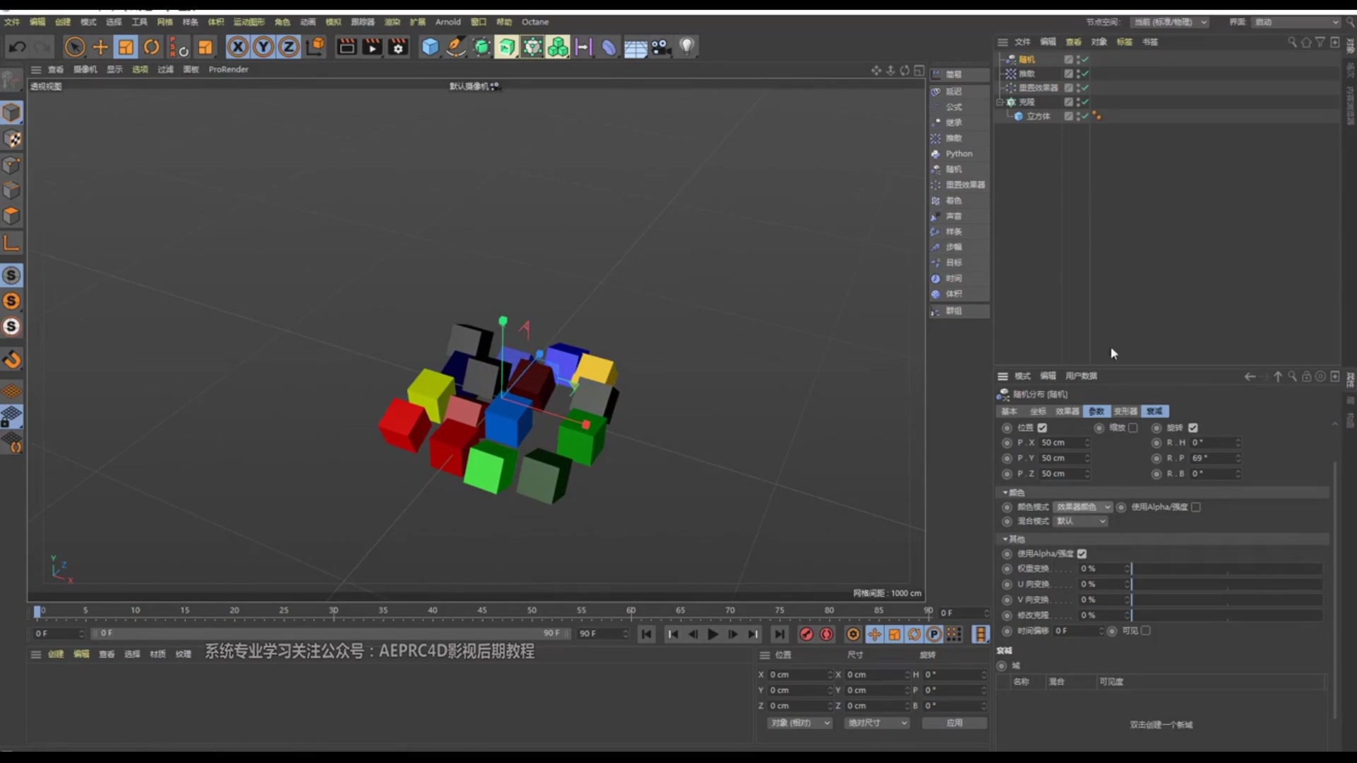The width and height of the screenshot is (1357, 763).
Task: Open the 混合模式 dropdown showing 默认
Action: [x=1080, y=521]
